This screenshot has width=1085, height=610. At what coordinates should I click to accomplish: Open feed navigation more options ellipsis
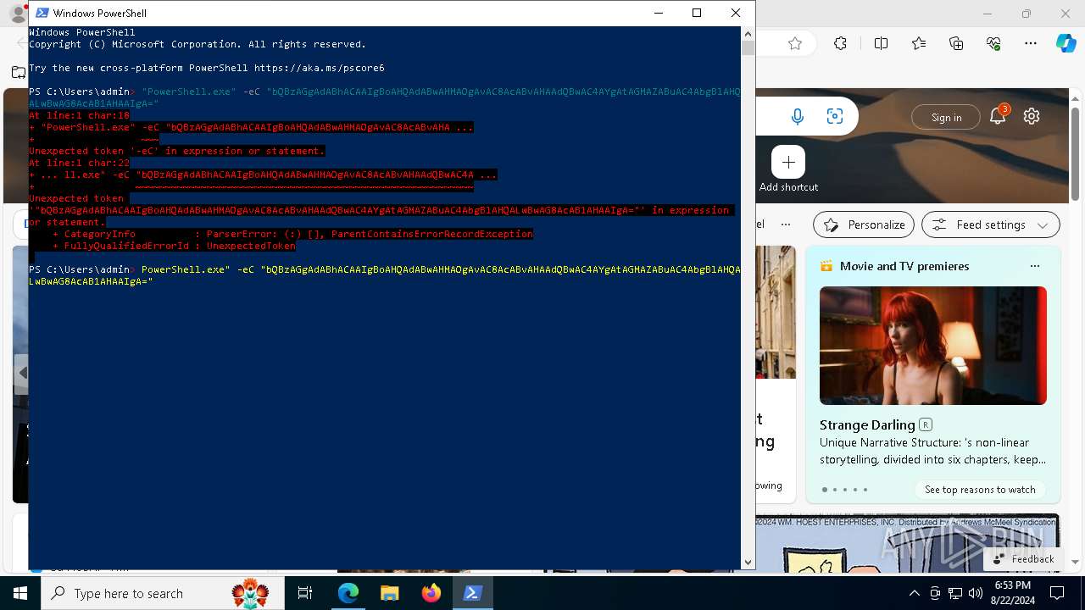(786, 225)
